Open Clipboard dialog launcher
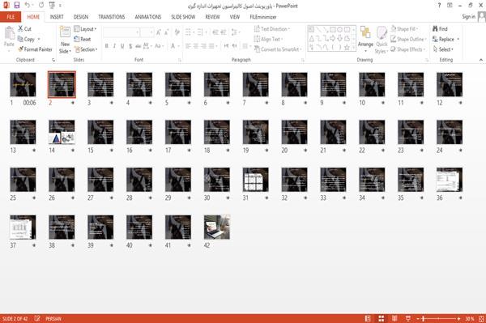This screenshot has height=323, width=486. tap(53, 60)
